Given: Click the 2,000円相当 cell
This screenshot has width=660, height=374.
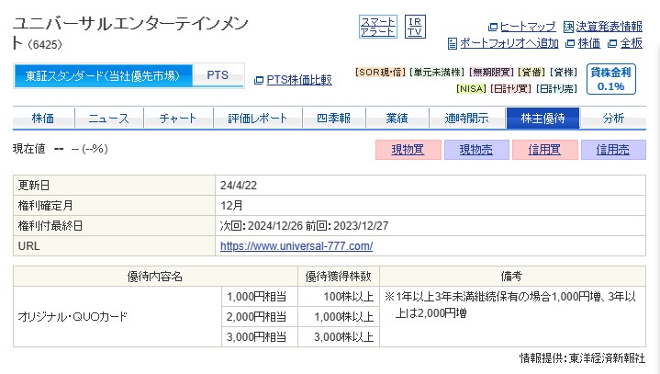Looking at the screenshot, I should (x=260, y=317).
